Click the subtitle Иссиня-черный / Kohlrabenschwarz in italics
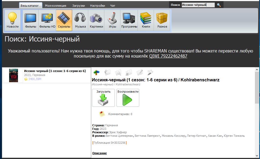260x159 pixels. point(116,84)
